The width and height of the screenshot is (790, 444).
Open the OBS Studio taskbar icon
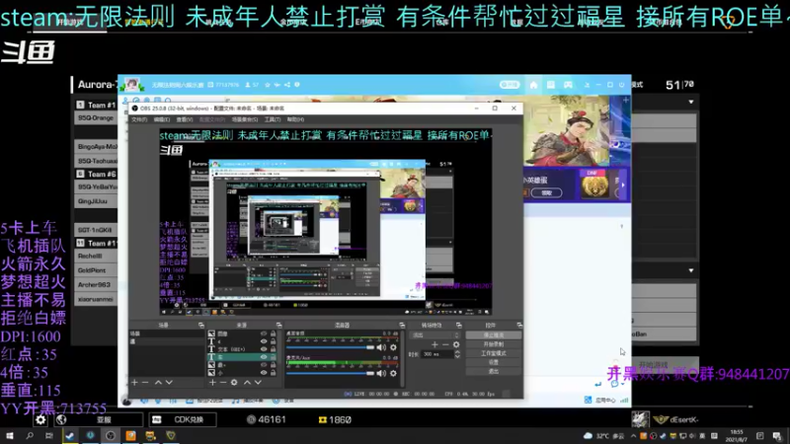[x=111, y=436]
